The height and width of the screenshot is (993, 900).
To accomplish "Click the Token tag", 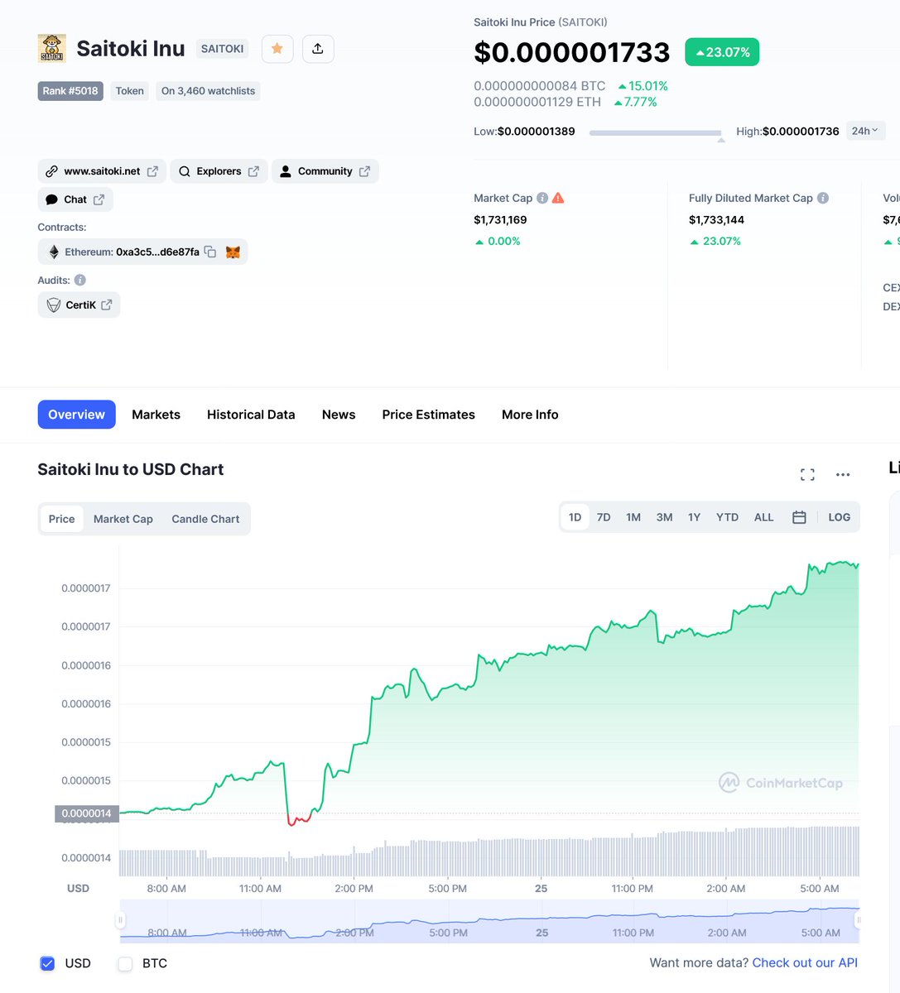I will (129, 91).
